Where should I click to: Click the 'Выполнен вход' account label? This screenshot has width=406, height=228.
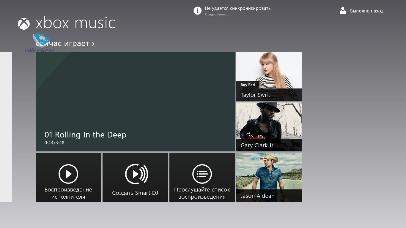(367, 11)
